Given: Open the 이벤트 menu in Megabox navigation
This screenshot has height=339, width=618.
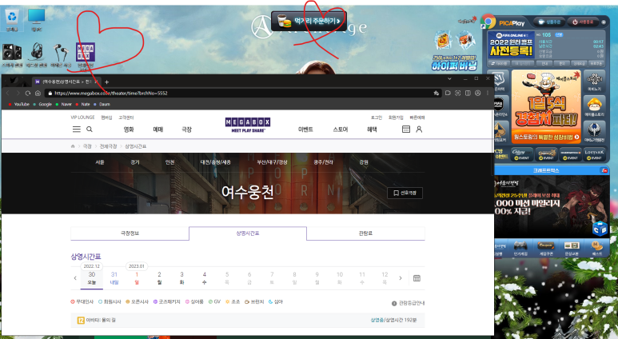Looking at the screenshot, I should coord(305,130).
